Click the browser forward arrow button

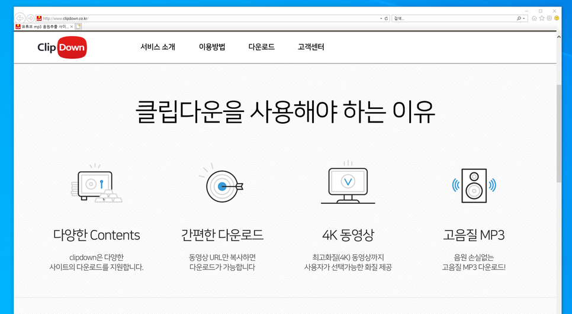pyautogui.click(x=31, y=18)
